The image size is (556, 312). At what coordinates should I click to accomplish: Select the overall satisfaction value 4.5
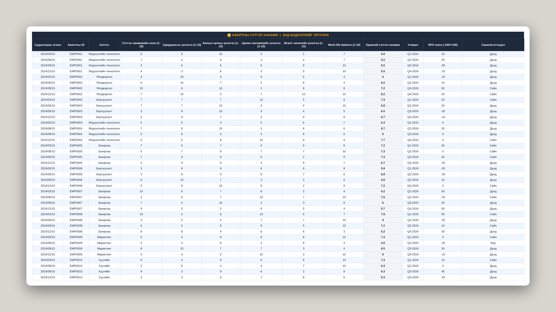click(383, 243)
